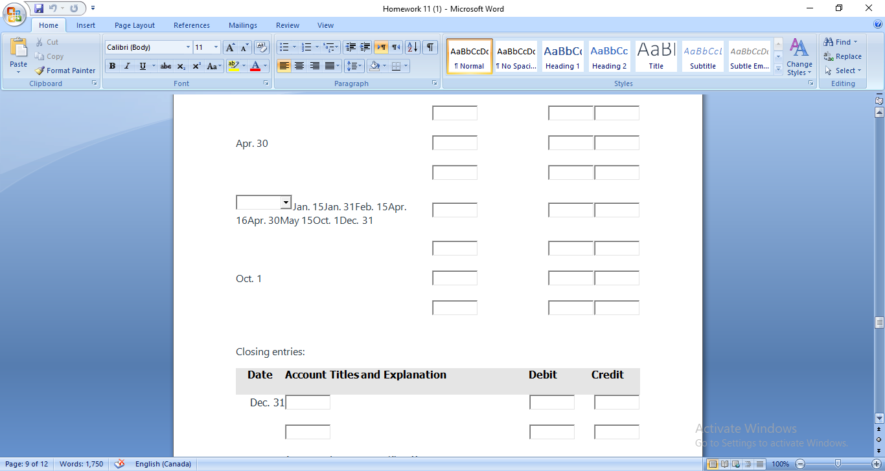
Task: Expand bullets list options
Action: click(294, 47)
